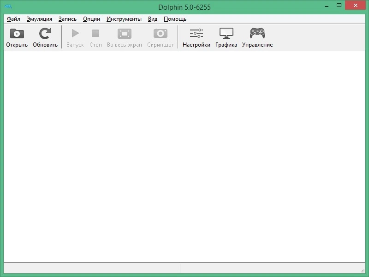Open Настройки settings sliders icon

click(x=196, y=33)
